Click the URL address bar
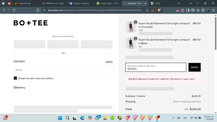The width and height of the screenshot is (217, 122). click(95, 10)
